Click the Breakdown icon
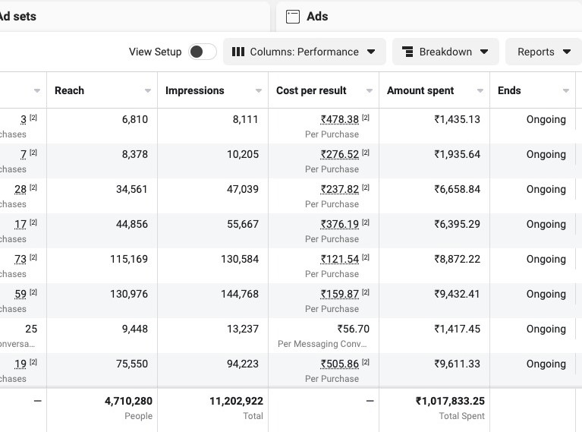582x432 pixels. coord(407,52)
